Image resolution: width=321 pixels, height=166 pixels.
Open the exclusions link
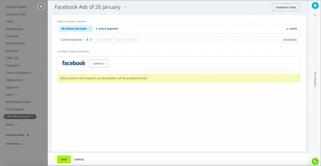pos(290,40)
